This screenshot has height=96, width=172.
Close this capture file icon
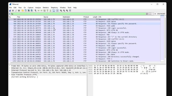(29, 11)
